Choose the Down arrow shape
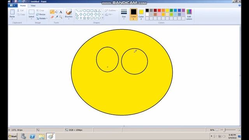249x140 pixels. (77, 18)
